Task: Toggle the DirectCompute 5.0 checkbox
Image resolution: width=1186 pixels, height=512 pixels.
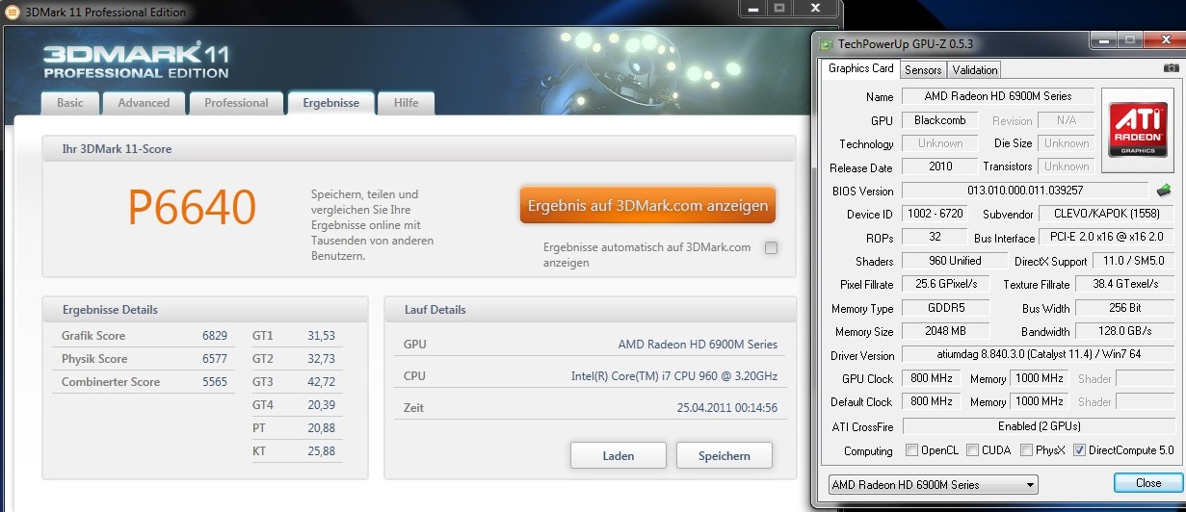Action: pyautogui.click(x=1079, y=450)
